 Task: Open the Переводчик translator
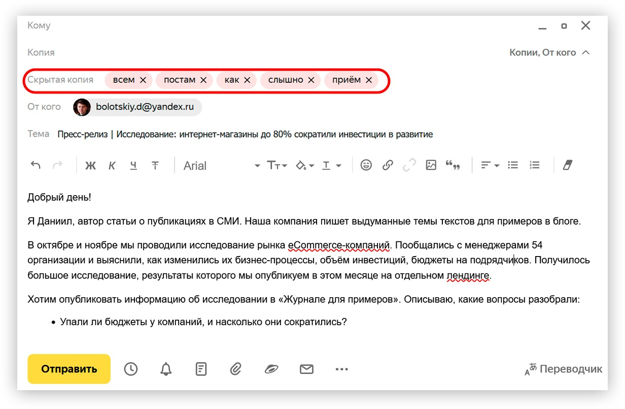[564, 369]
